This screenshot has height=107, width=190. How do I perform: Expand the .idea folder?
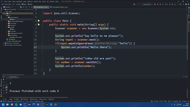[5, 11]
